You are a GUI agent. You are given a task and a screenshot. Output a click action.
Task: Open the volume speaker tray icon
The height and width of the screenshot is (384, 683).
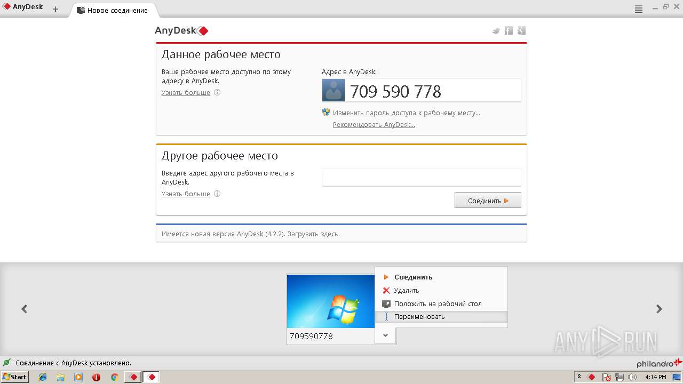click(632, 377)
